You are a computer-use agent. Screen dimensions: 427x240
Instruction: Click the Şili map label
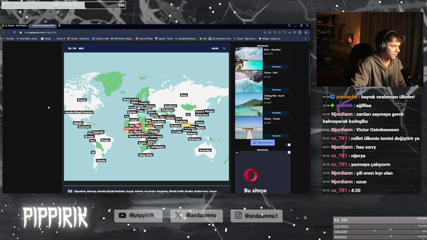pos(93,152)
